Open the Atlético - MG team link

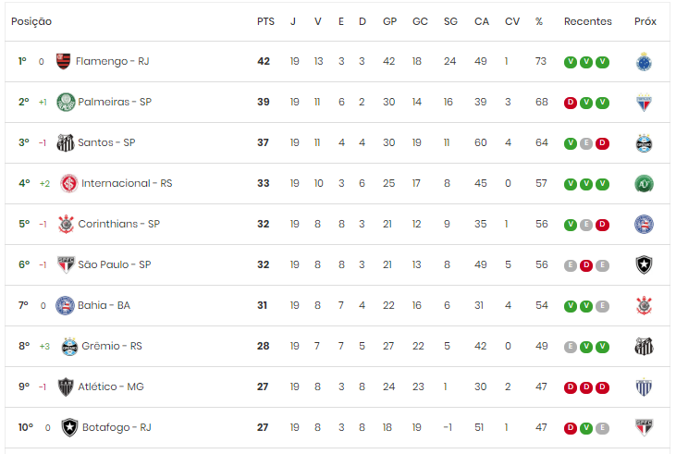point(111,387)
